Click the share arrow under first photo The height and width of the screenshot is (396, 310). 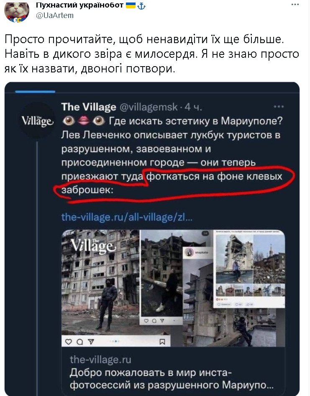[91, 342]
